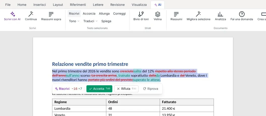Switch to the Lettere tab
This screenshot has height=116, width=266.
click(98, 5)
